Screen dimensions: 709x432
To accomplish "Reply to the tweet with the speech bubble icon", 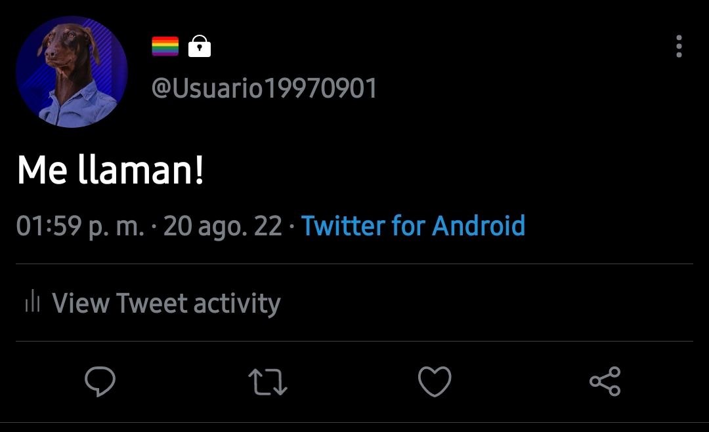I will tap(100, 382).
